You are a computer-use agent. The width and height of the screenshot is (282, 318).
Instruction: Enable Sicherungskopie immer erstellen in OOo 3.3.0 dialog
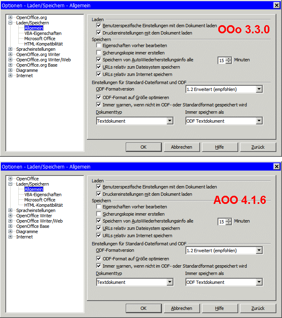99,53
